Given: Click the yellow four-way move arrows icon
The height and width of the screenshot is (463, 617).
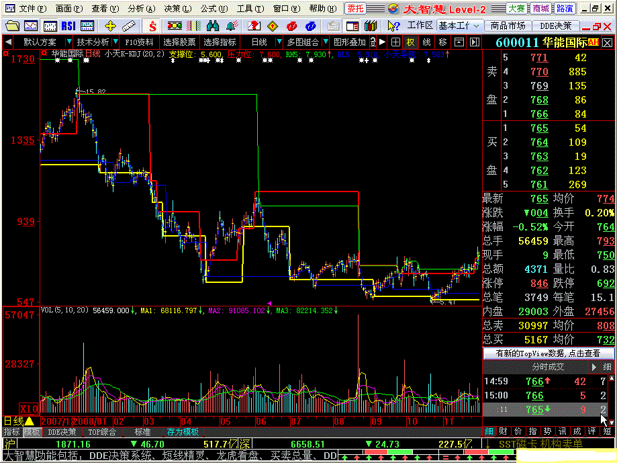Looking at the screenshot, I should (x=111, y=26).
